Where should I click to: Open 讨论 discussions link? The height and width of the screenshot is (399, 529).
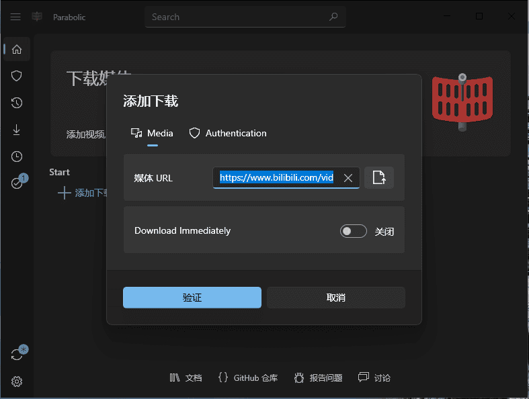374,378
